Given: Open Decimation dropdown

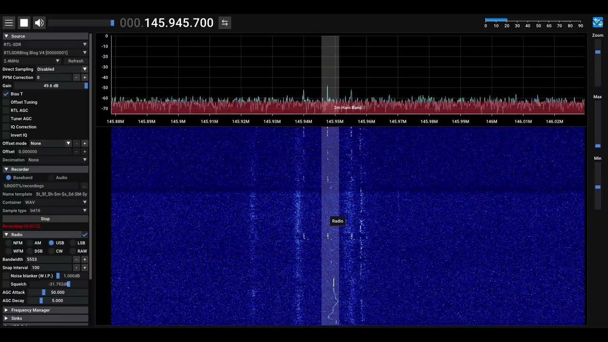Looking at the screenshot, I should pos(57,160).
